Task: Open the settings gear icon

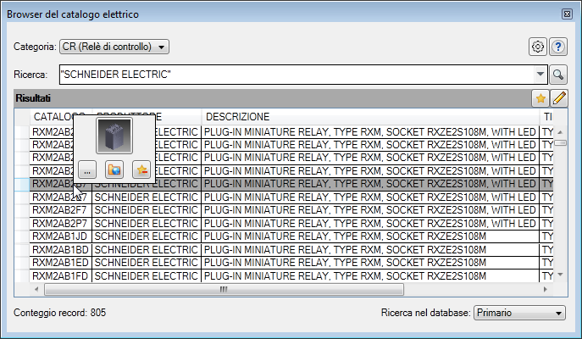Action: point(537,47)
